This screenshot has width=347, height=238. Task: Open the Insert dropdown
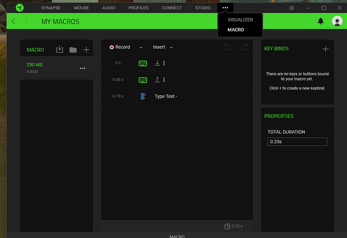point(163,47)
